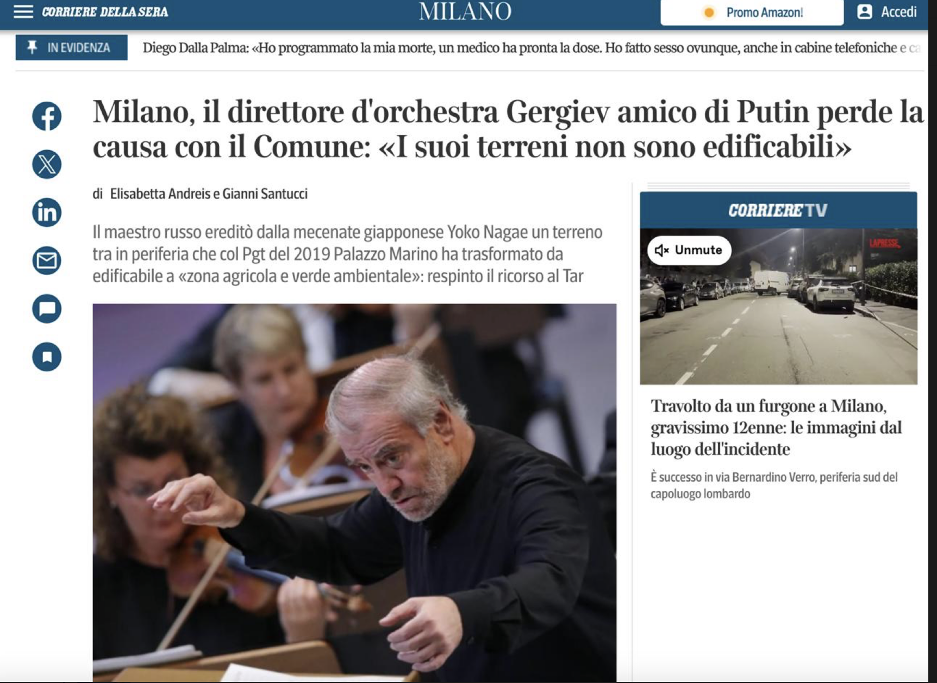Open the hamburger menu icon
The width and height of the screenshot is (937, 683).
click(23, 11)
